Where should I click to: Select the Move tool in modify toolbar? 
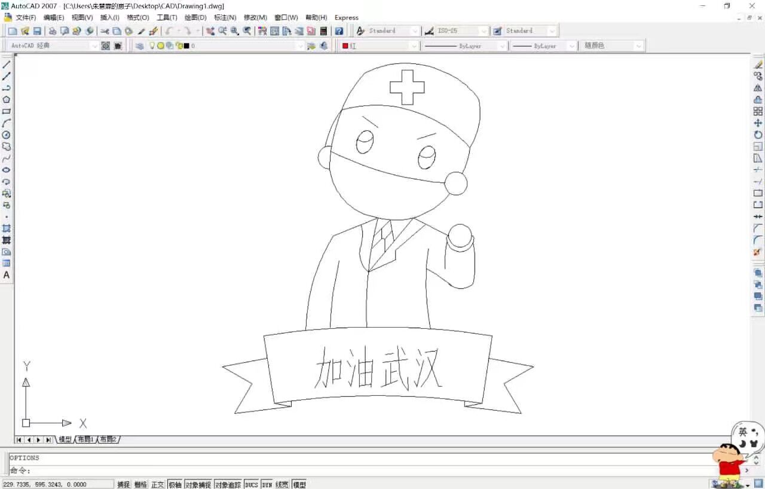point(758,123)
